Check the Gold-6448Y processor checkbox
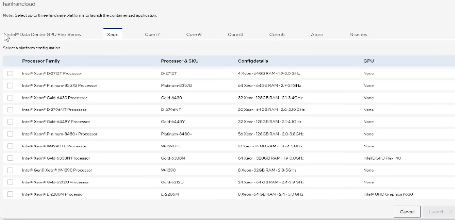The width and height of the screenshot is (455, 220). click(x=10, y=122)
